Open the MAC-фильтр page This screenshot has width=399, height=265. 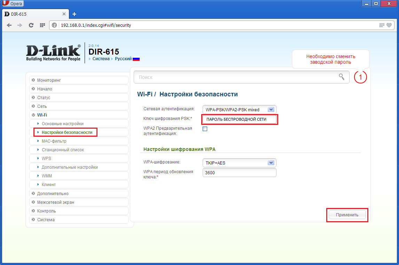[x=79, y=141]
